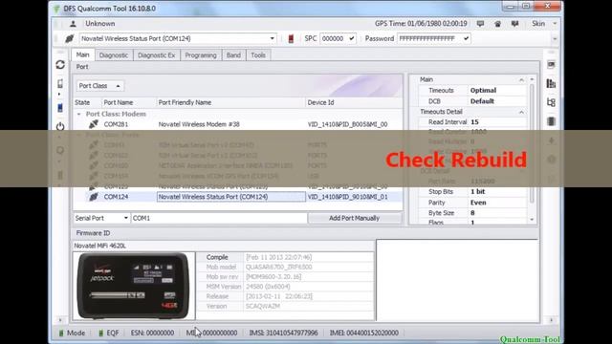Sort by the Port Name column header
The height and width of the screenshot is (344, 612).
pos(119,102)
